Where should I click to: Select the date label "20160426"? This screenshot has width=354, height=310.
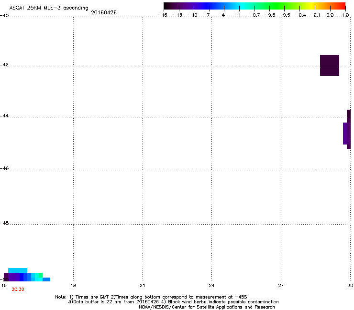[x=104, y=12]
